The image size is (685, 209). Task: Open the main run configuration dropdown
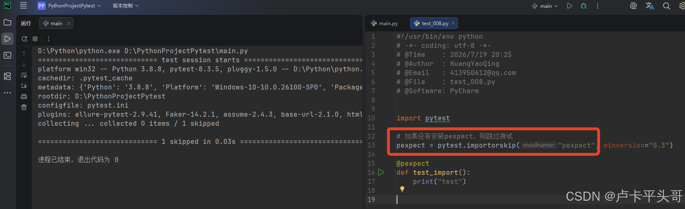click(545, 6)
